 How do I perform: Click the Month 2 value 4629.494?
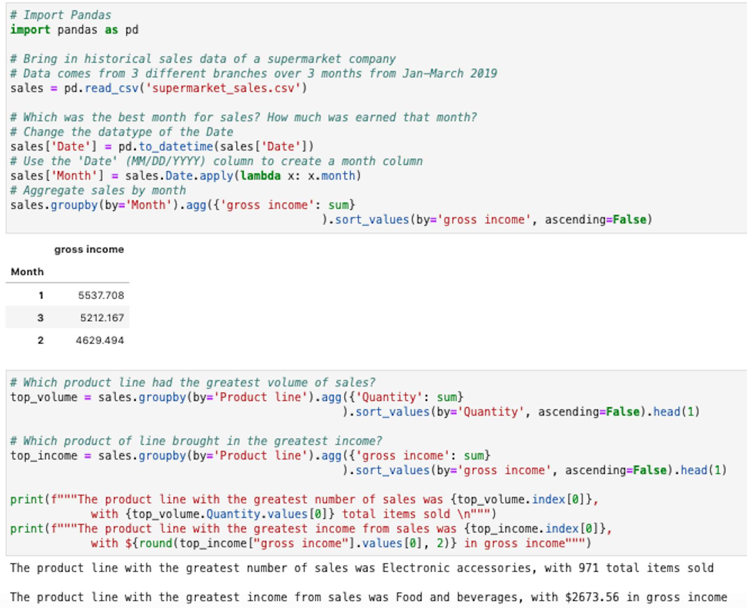[100, 340]
